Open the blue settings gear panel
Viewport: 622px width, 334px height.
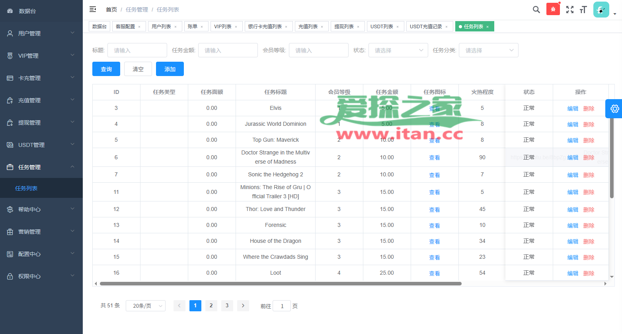tap(614, 109)
